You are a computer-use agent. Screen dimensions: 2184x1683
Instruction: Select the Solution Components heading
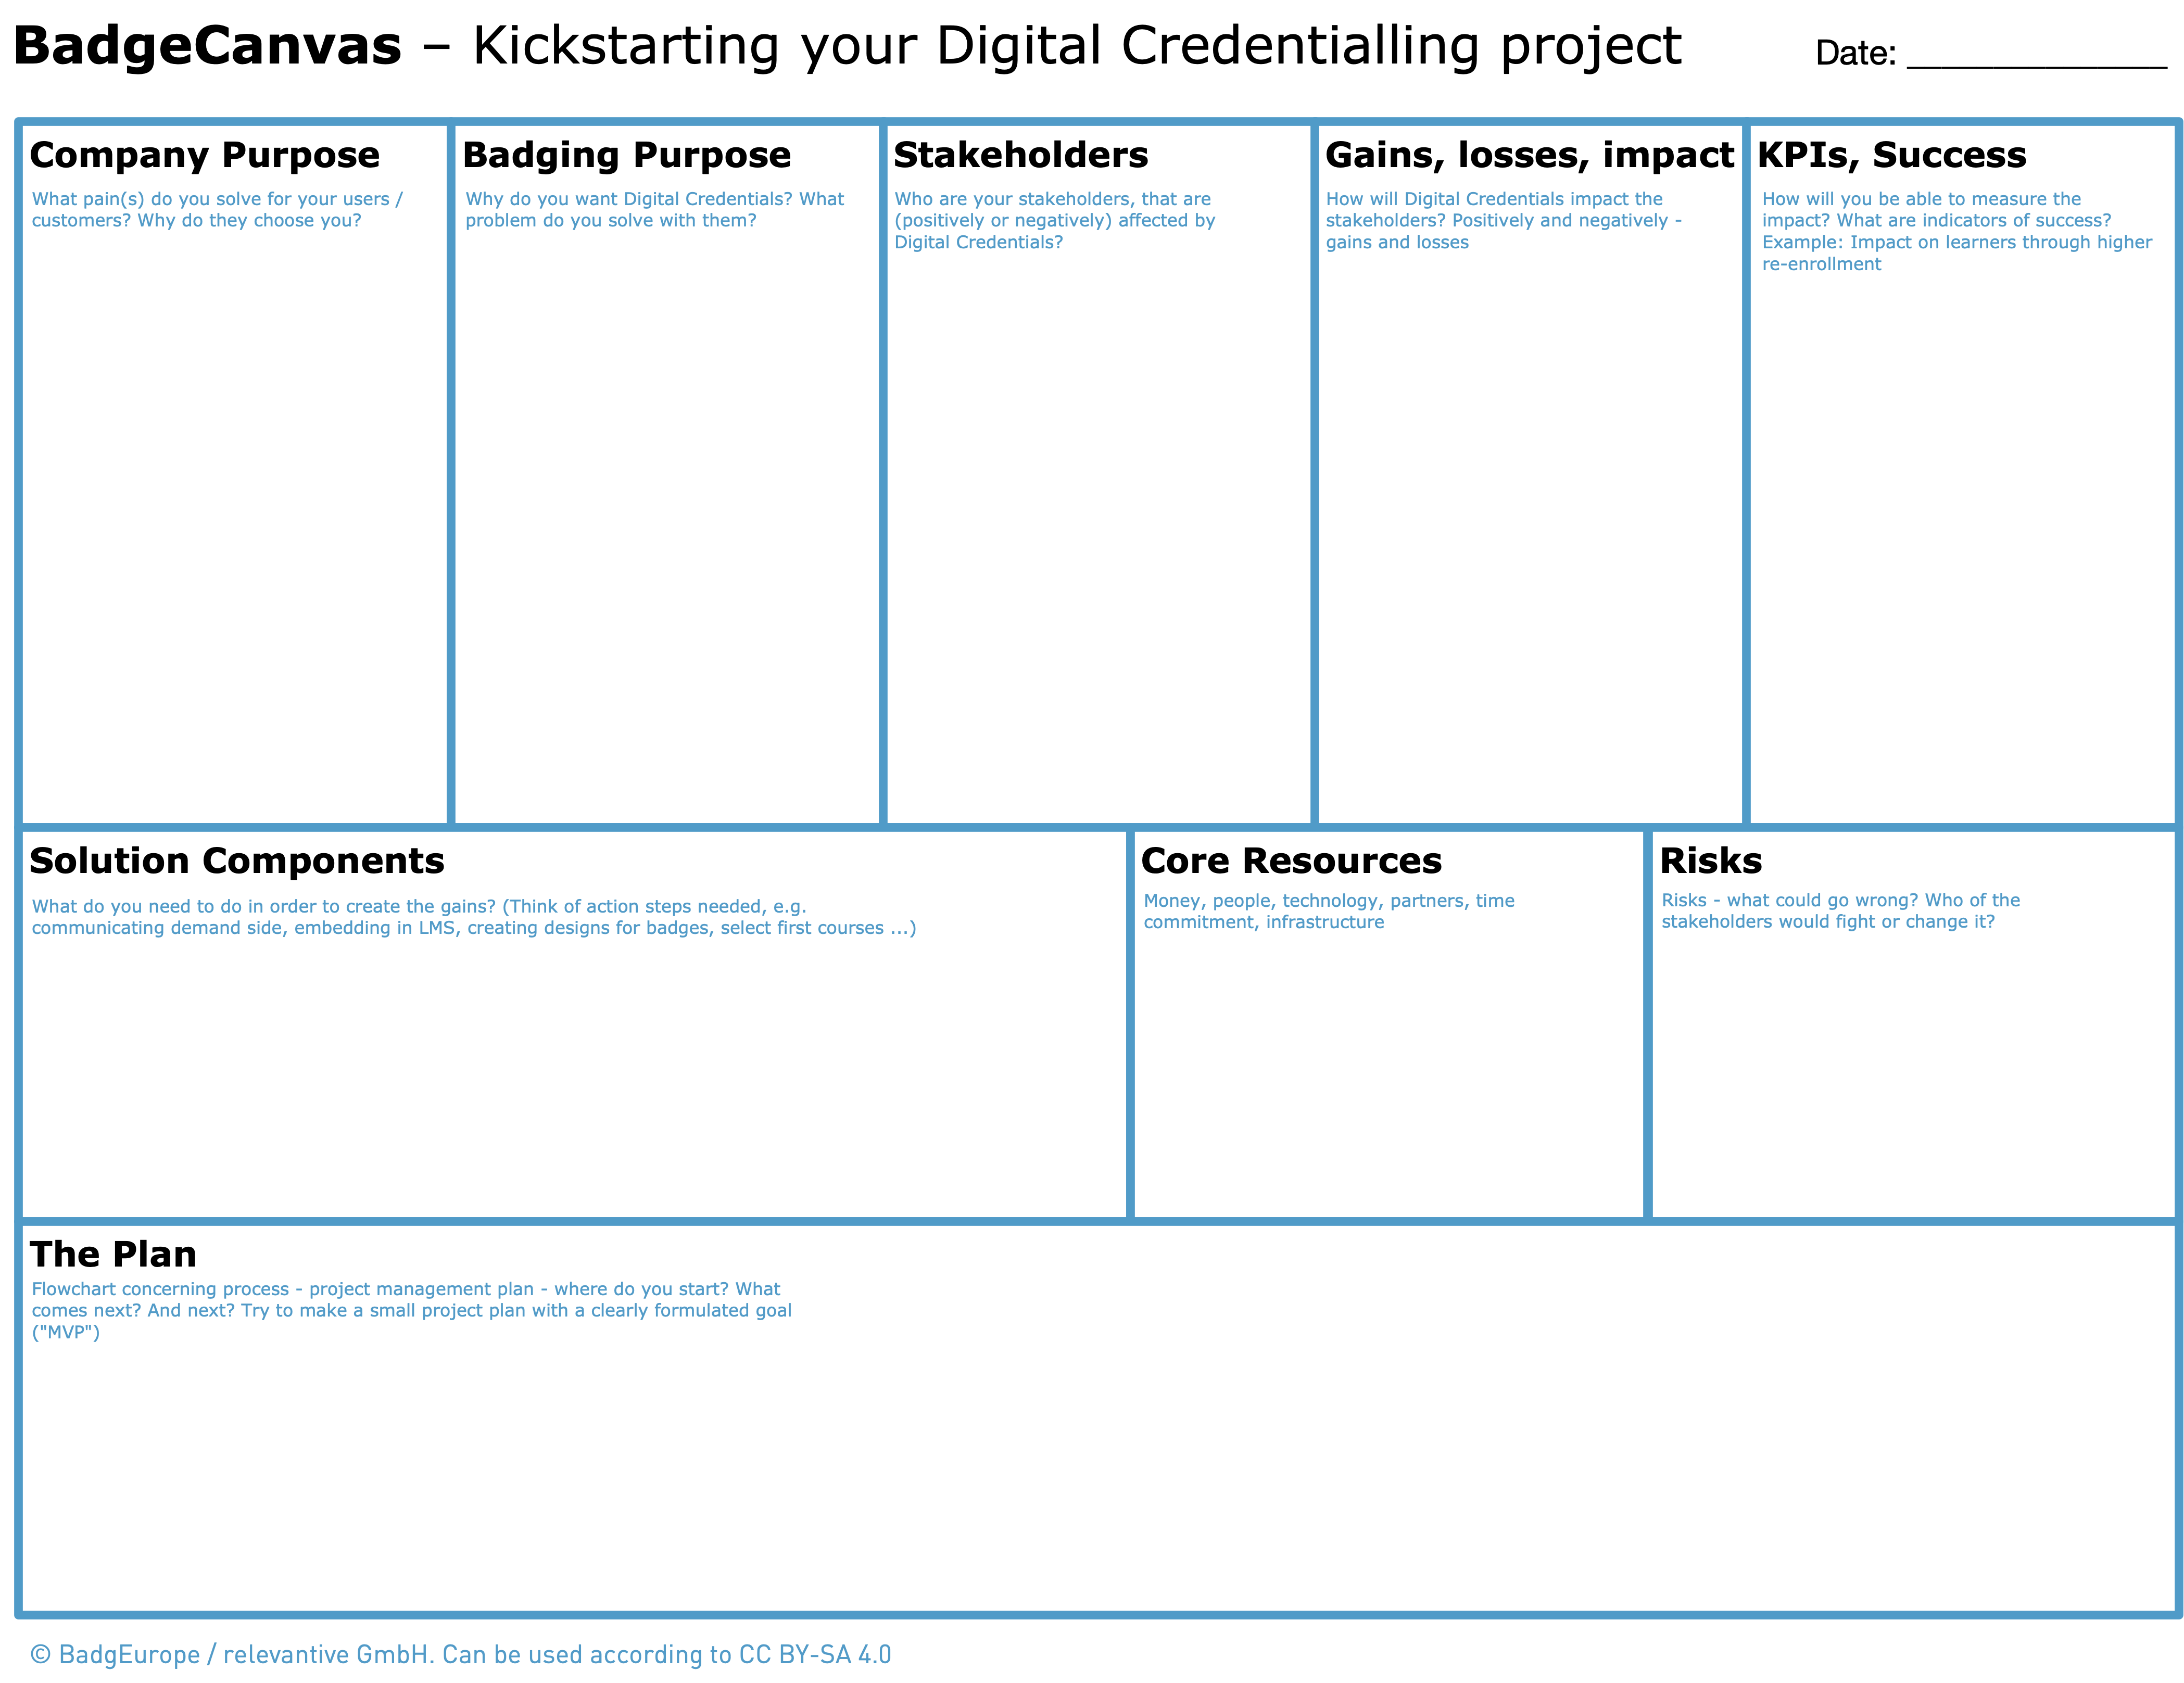pyautogui.click(x=236, y=861)
